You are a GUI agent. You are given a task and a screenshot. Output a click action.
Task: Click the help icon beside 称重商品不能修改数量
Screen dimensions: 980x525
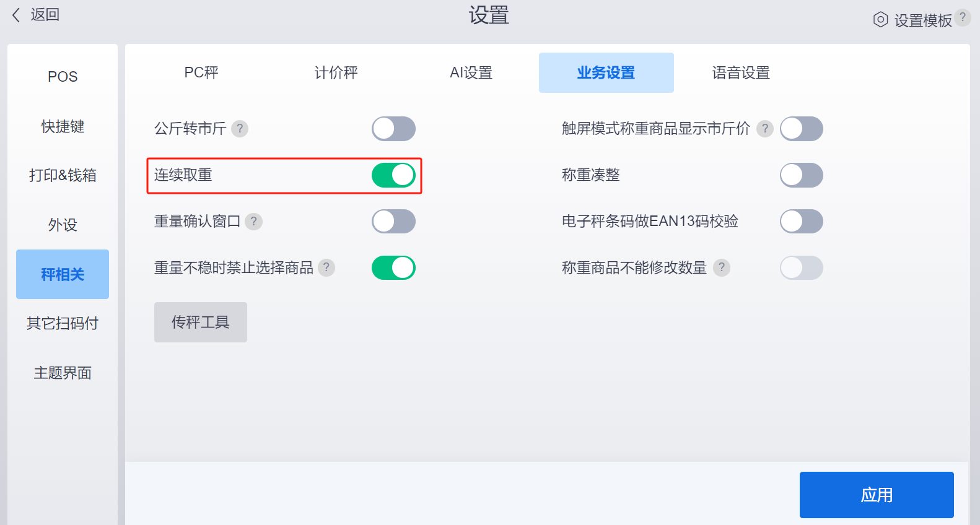click(722, 268)
